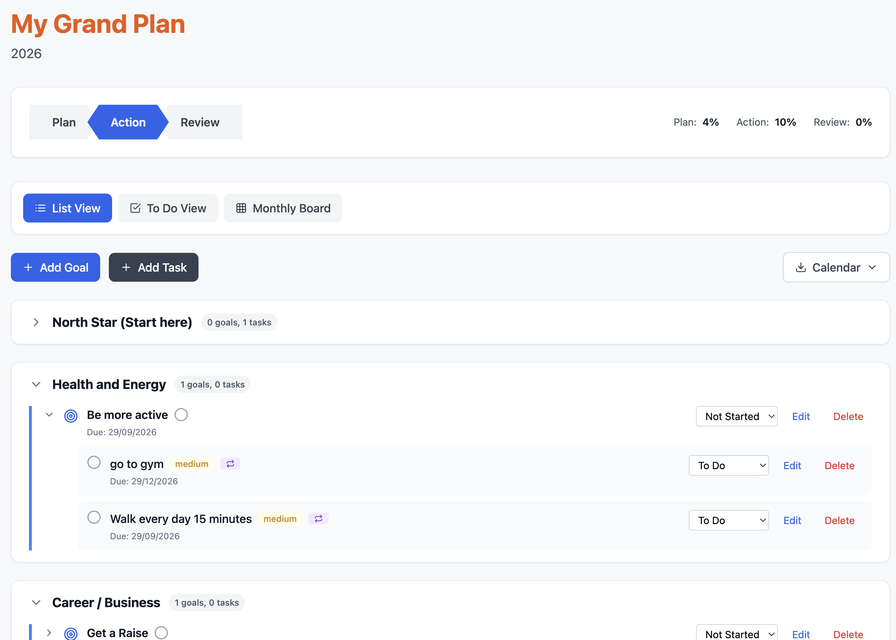This screenshot has width=896, height=640.
Task: Click the target icon beside Get a Raise
Action: 71,633
